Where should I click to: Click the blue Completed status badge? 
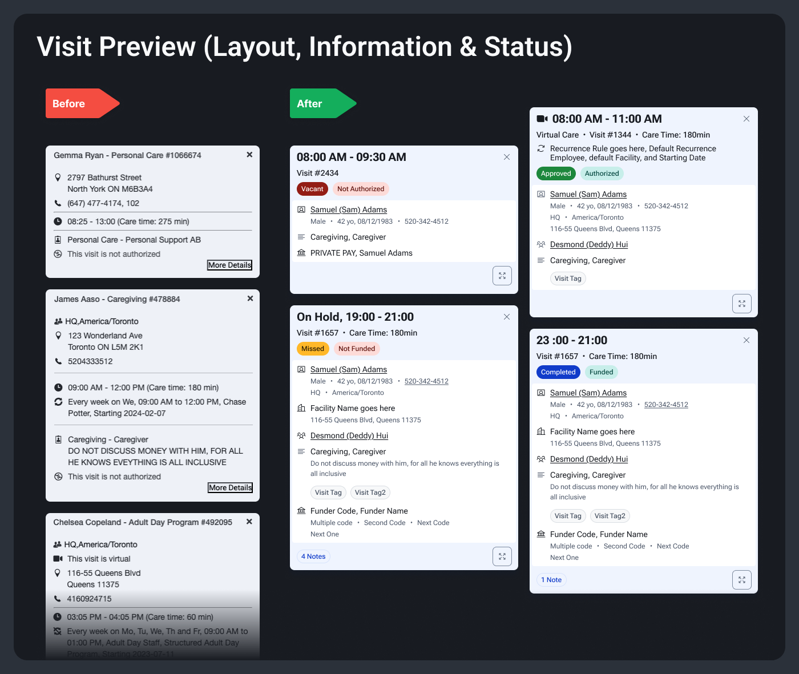[x=558, y=372]
